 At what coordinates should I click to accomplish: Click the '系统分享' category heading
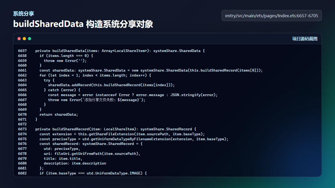(24, 14)
